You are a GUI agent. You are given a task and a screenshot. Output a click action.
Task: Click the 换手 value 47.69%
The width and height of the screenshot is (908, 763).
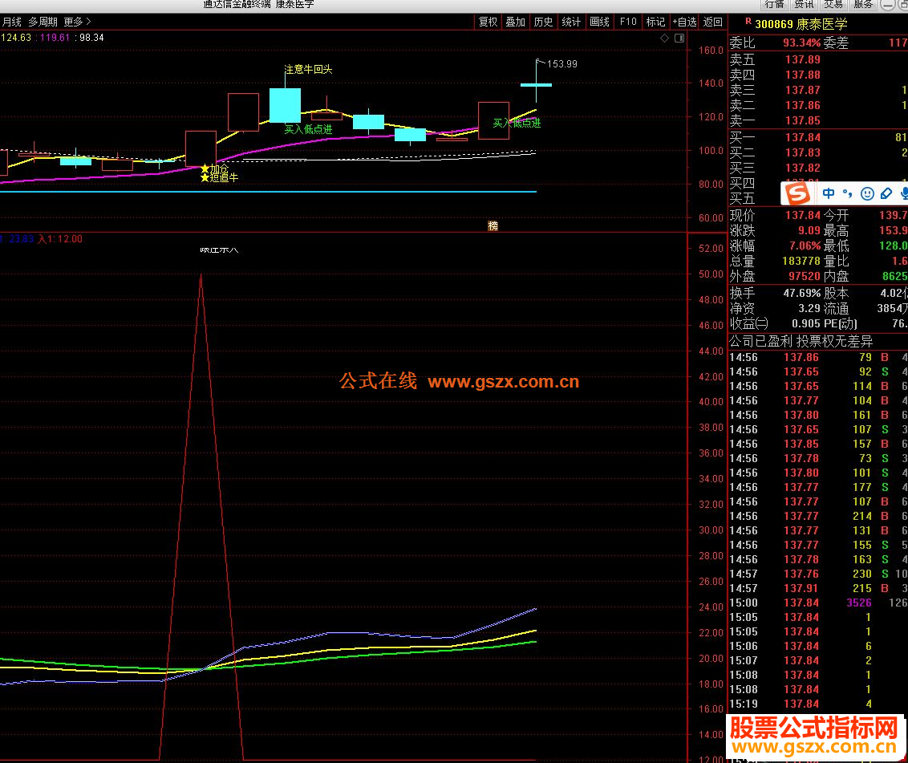tap(802, 293)
